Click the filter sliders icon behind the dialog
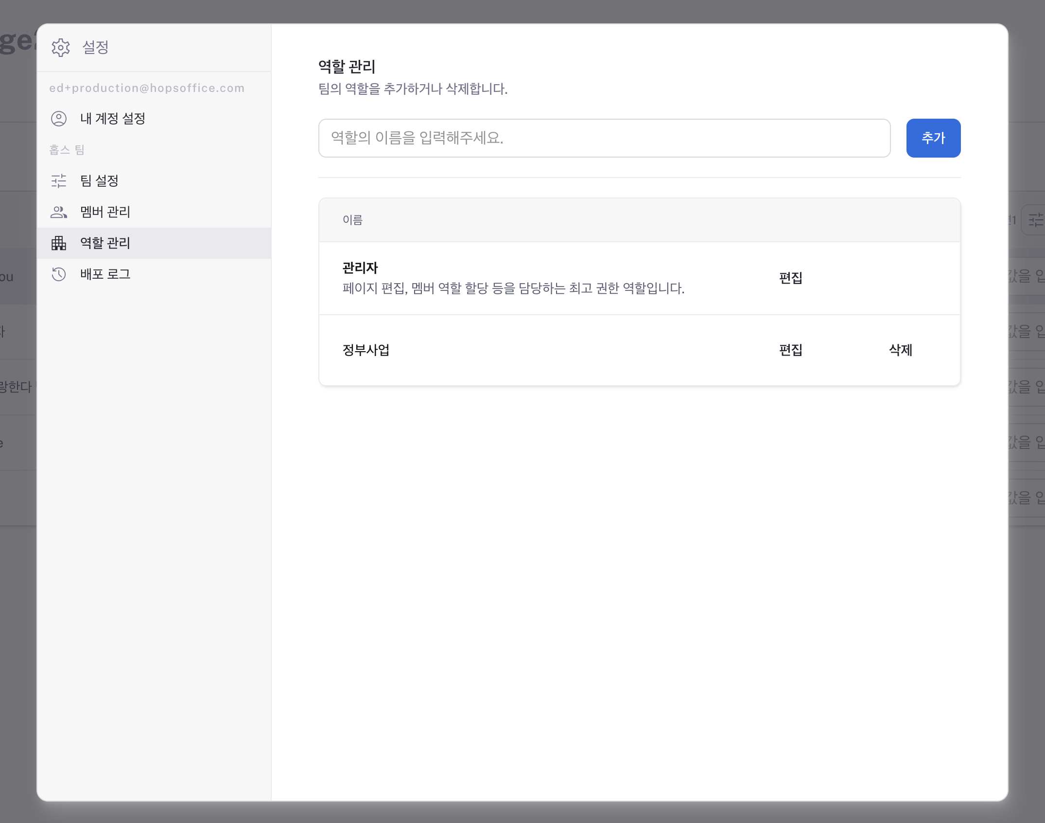Viewport: 1045px width, 823px height. (x=1036, y=220)
